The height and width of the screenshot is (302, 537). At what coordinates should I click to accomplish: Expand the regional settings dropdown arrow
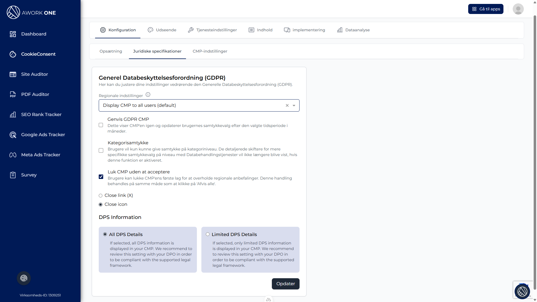(294, 106)
